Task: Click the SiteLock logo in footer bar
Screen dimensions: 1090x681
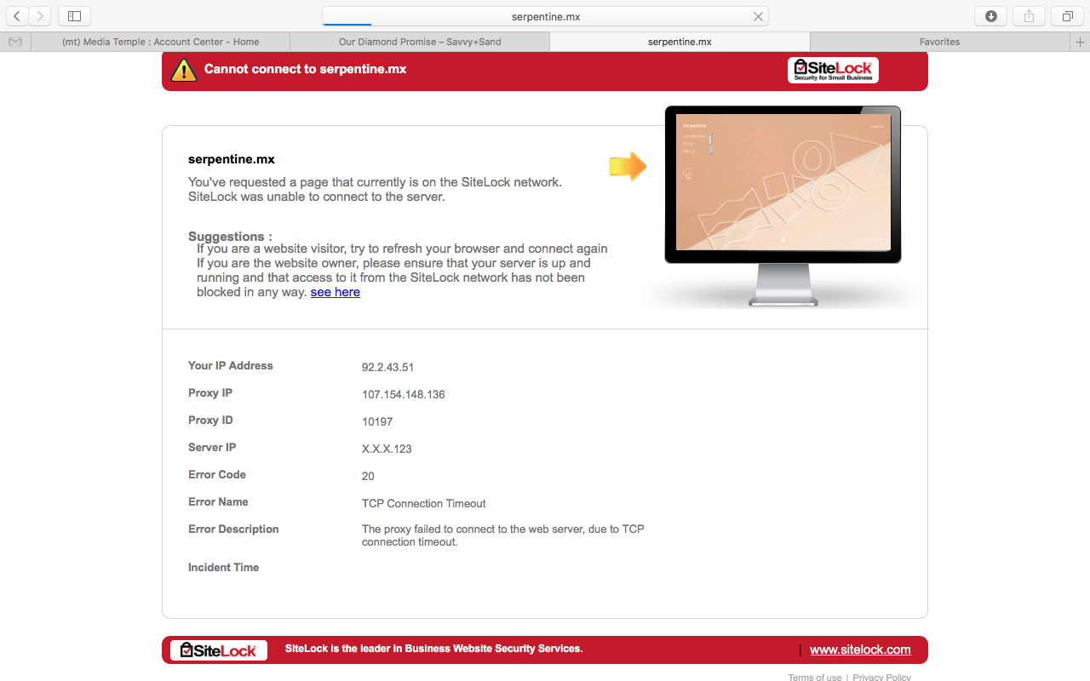Action: [219, 650]
